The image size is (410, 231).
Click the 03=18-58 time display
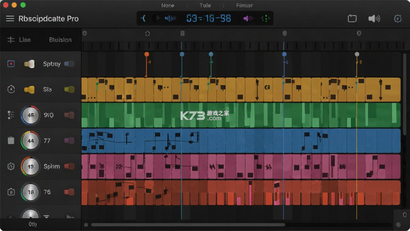(209, 18)
